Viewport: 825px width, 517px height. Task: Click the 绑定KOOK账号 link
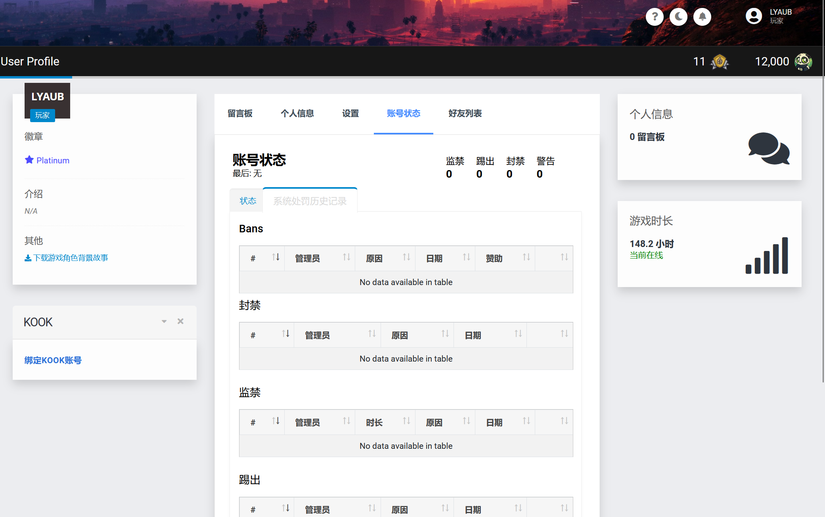(53, 360)
